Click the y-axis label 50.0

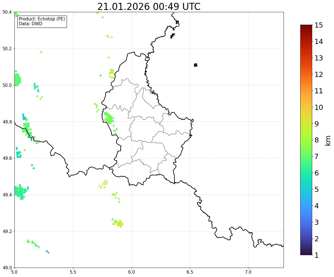[7, 85]
